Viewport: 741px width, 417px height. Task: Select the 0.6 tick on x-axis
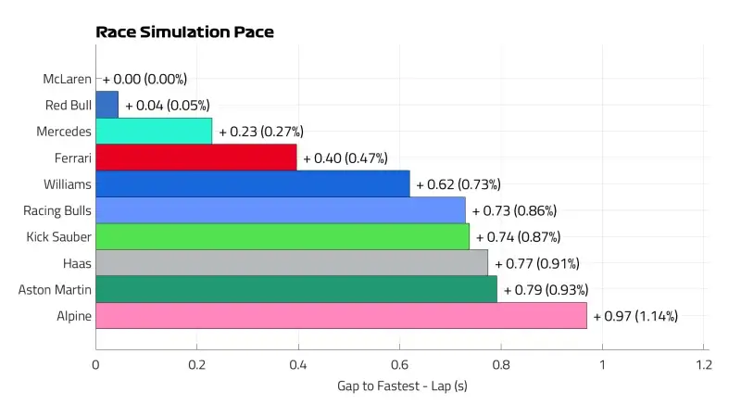[399, 363]
